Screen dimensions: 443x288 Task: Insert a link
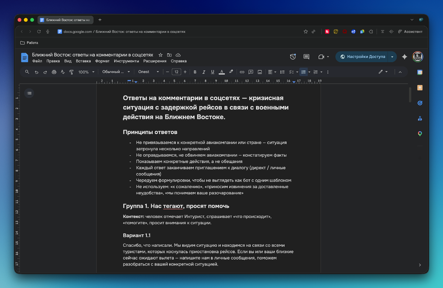[242, 72]
